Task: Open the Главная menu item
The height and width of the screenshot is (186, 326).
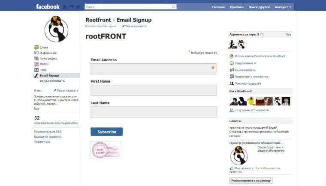Action: coord(218,7)
